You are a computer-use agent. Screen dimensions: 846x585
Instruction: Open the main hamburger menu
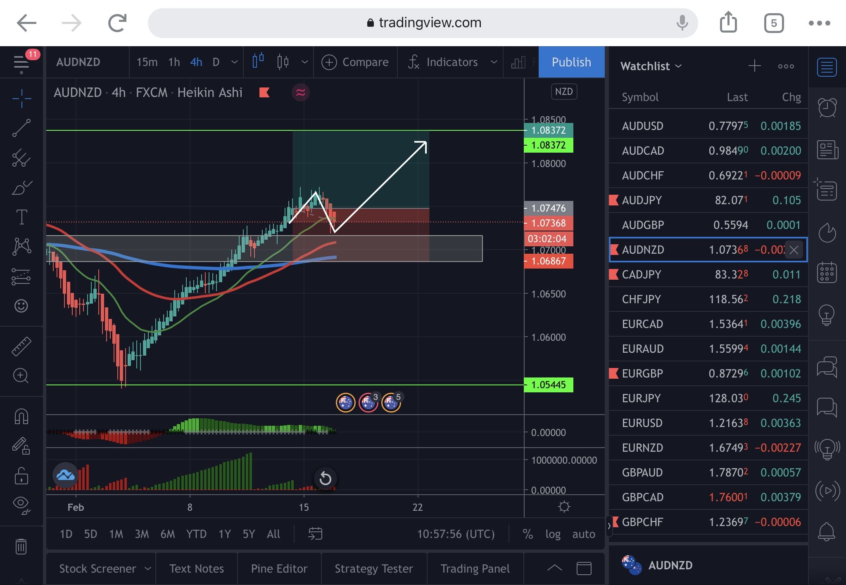click(x=21, y=63)
